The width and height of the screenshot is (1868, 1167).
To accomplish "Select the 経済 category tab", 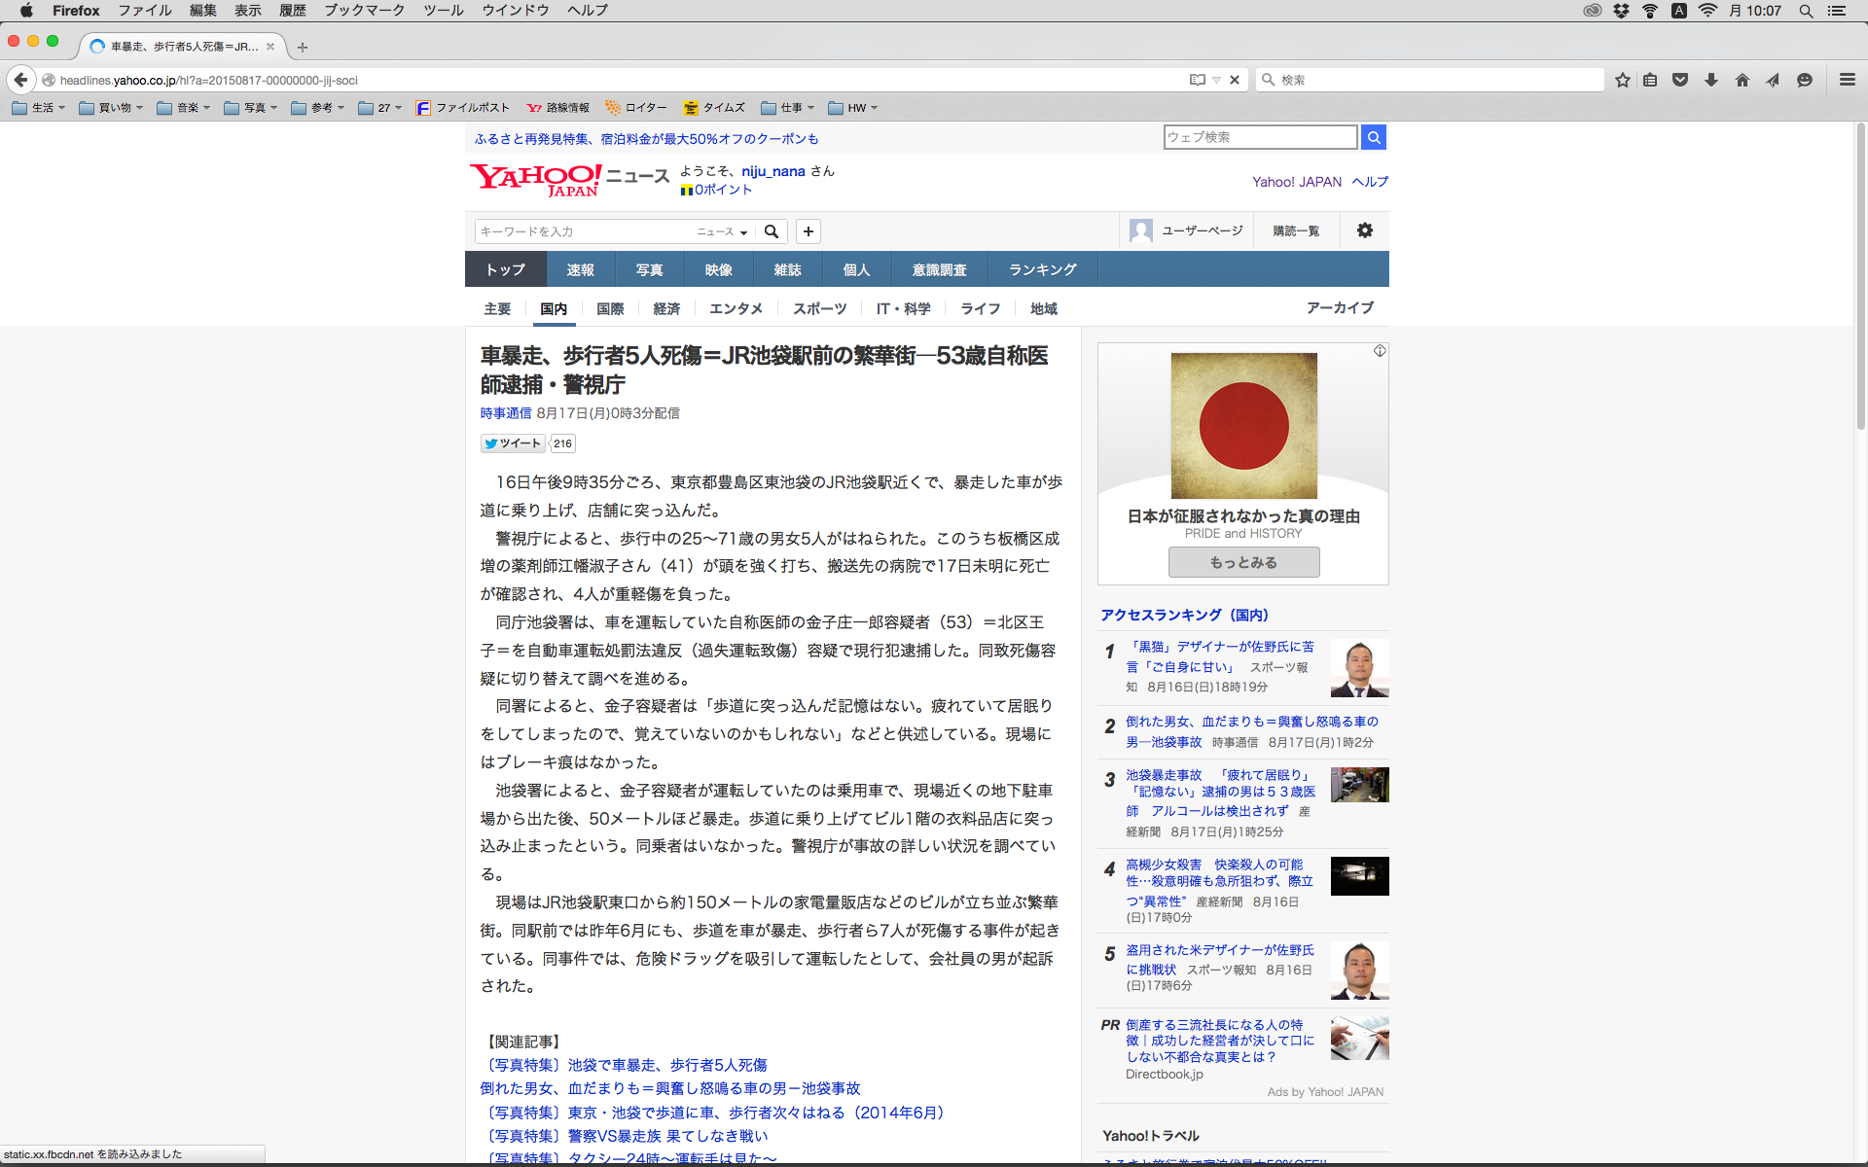I will [x=666, y=308].
